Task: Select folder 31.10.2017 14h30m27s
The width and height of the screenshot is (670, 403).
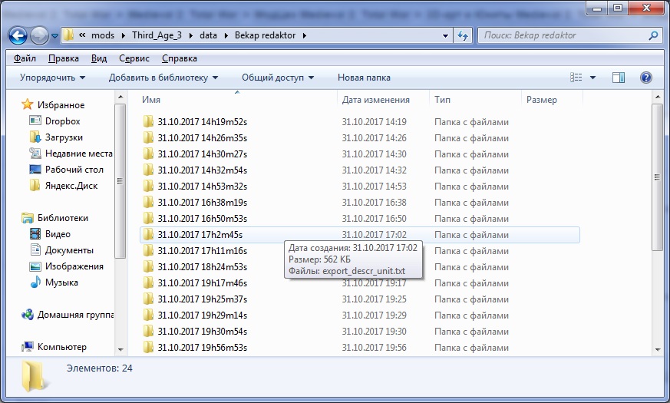Action: (x=360, y=154)
